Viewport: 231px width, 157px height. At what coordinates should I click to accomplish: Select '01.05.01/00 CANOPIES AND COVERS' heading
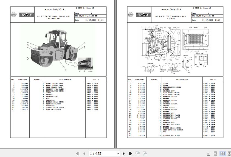171,18
